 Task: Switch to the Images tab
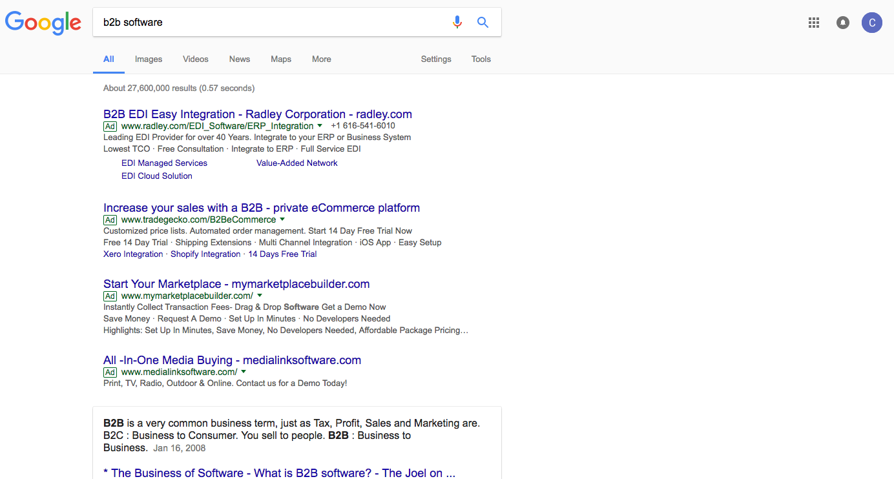[x=149, y=59]
